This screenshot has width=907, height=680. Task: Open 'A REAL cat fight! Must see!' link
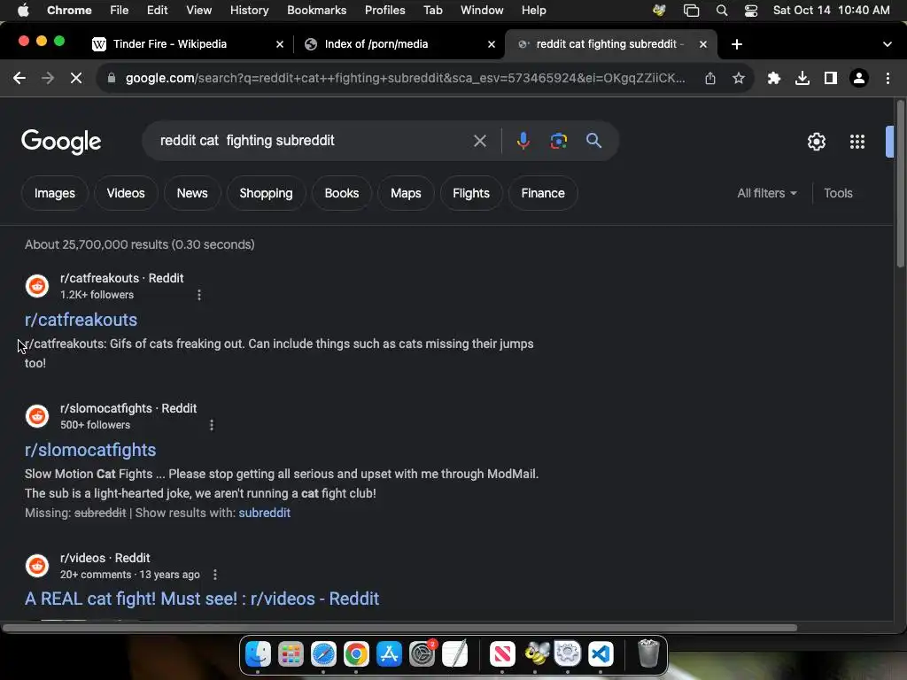point(202,599)
